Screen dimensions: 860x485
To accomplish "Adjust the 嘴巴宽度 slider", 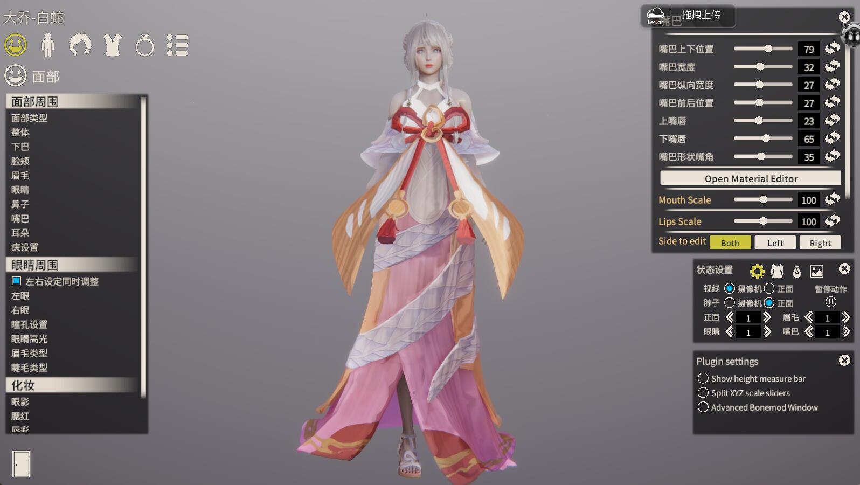I will tap(763, 67).
